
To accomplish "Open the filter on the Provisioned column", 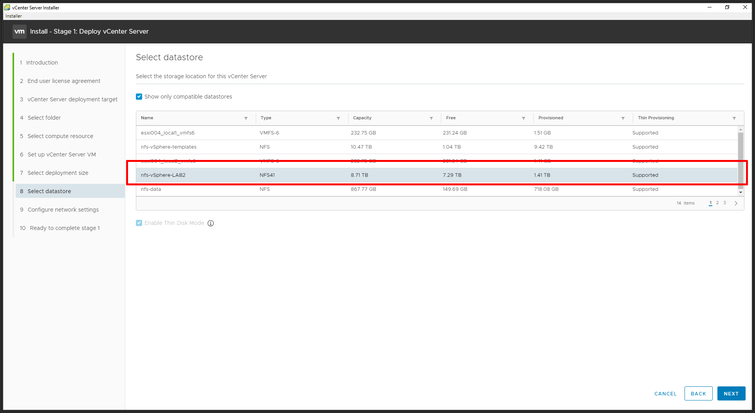I will point(623,118).
